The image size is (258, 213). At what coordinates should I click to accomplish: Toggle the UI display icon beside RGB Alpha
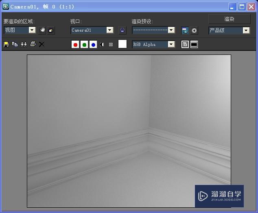194,44
